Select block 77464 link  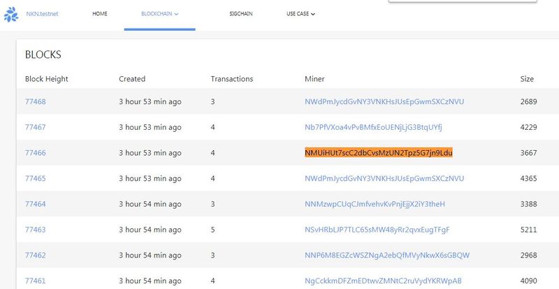pos(36,204)
